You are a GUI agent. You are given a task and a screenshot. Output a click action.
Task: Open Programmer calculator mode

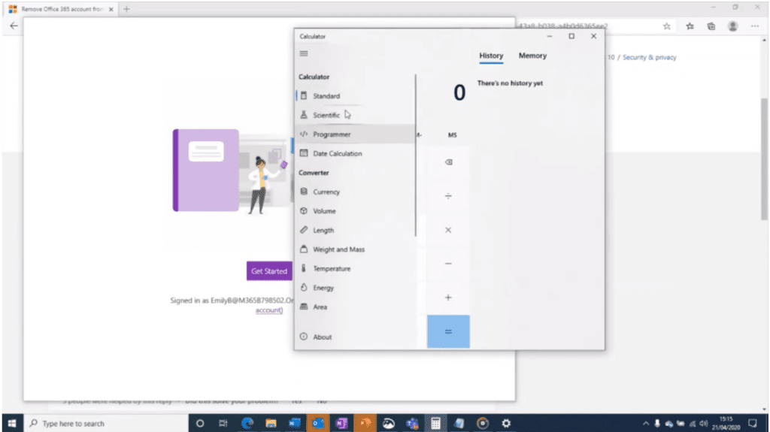[x=332, y=134]
